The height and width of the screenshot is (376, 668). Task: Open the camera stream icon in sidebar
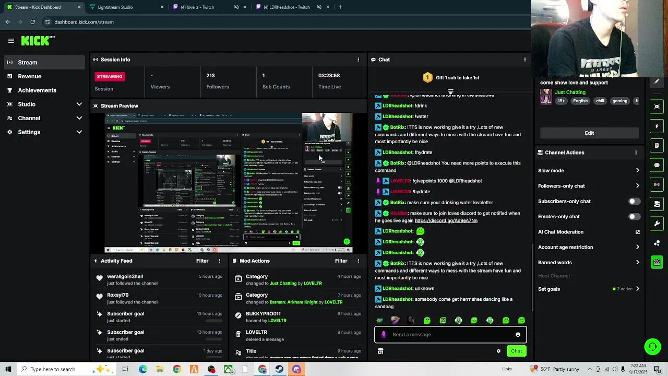coord(657,204)
